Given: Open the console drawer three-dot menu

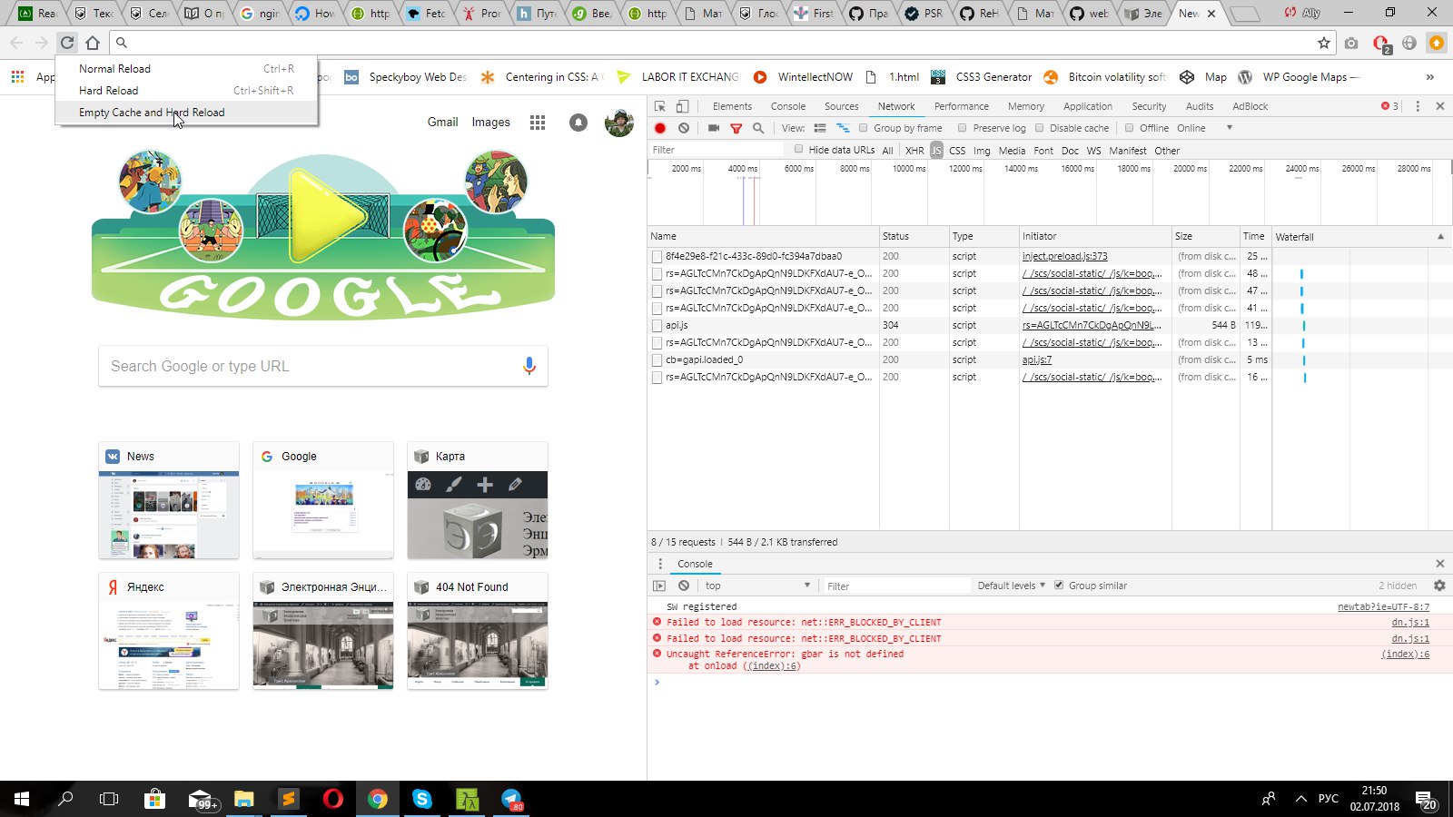Looking at the screenshot, I should pyautogui.click(x=660, y=564).
